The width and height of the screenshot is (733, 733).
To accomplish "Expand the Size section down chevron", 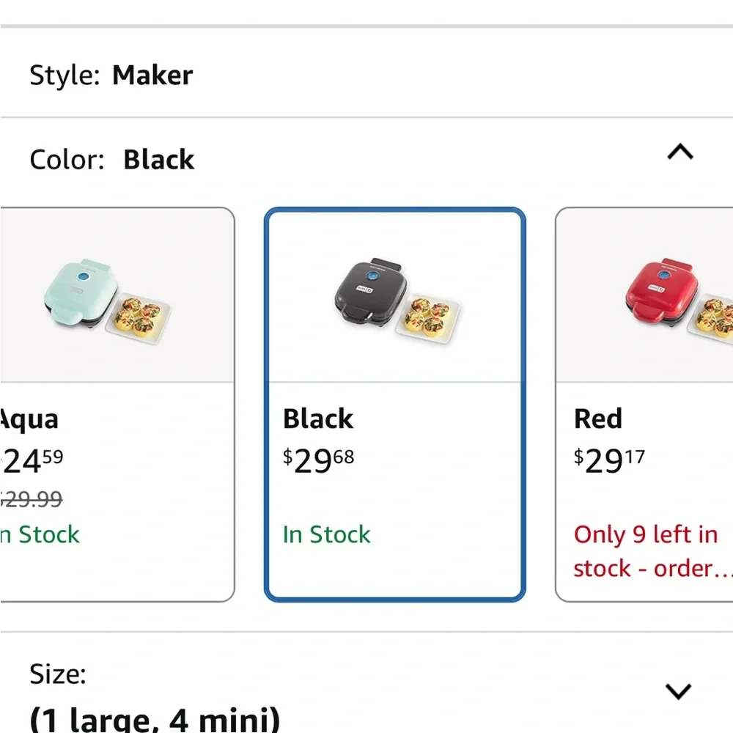I will click(x=678, y=690).
